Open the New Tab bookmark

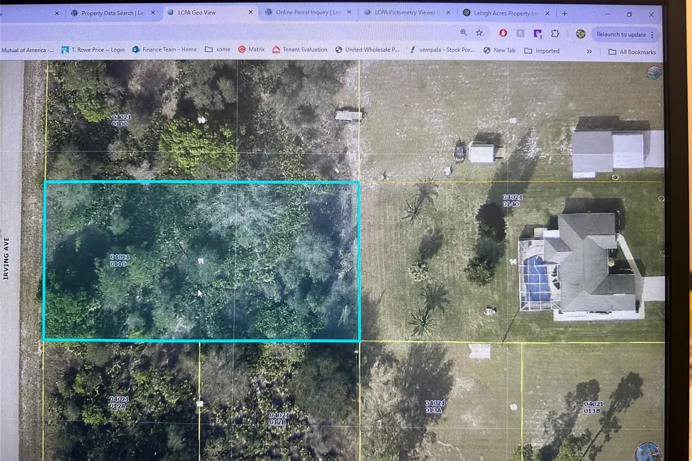click(x=499, y=51)
